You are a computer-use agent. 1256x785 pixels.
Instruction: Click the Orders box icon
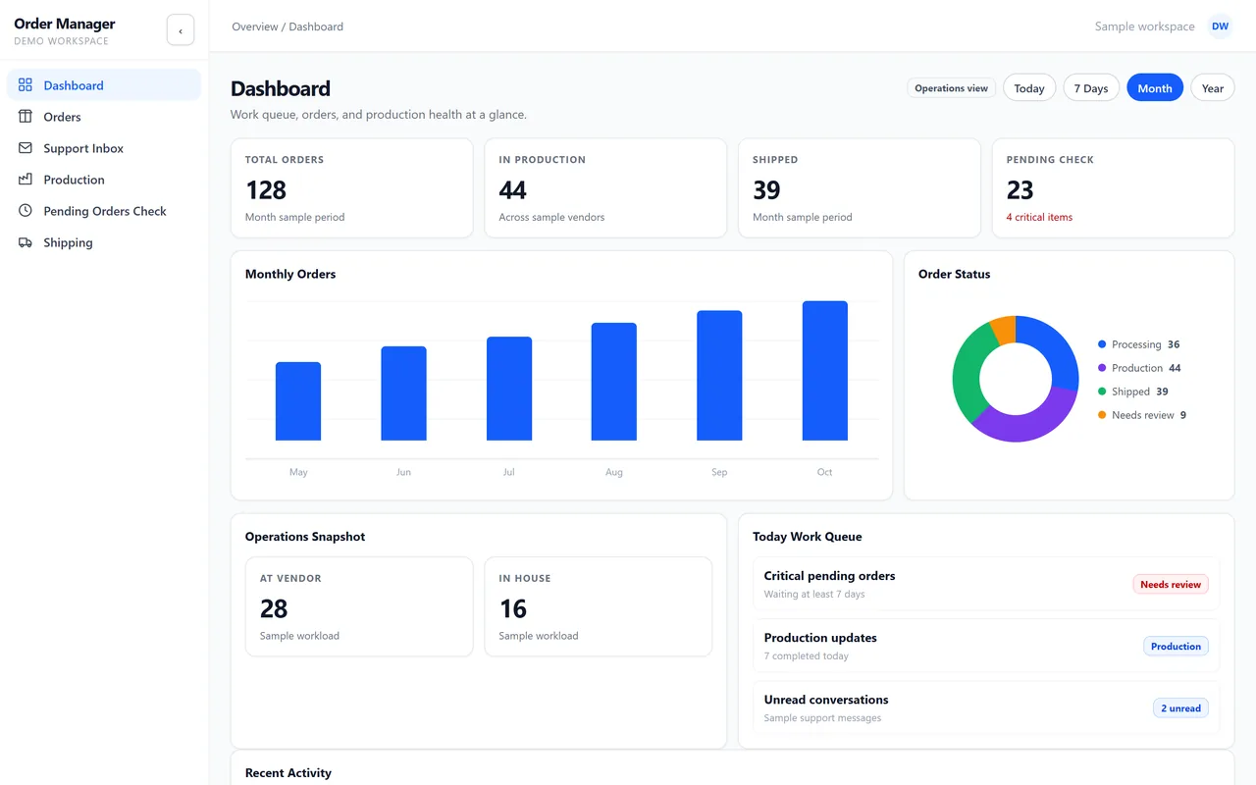[x=26, y=117]
